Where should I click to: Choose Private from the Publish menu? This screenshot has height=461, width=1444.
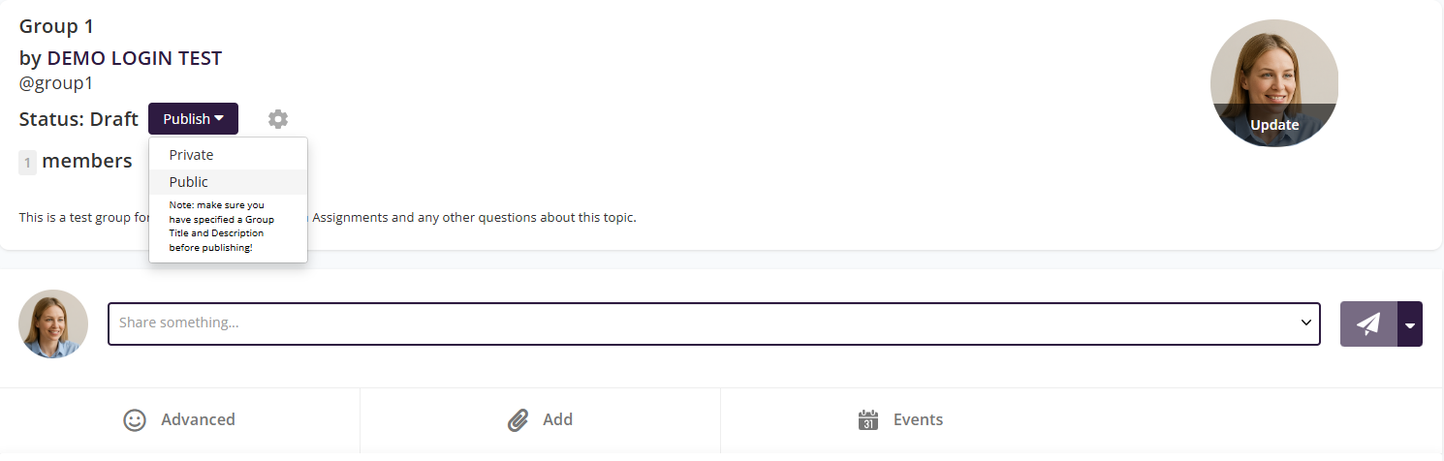(191, 155)
